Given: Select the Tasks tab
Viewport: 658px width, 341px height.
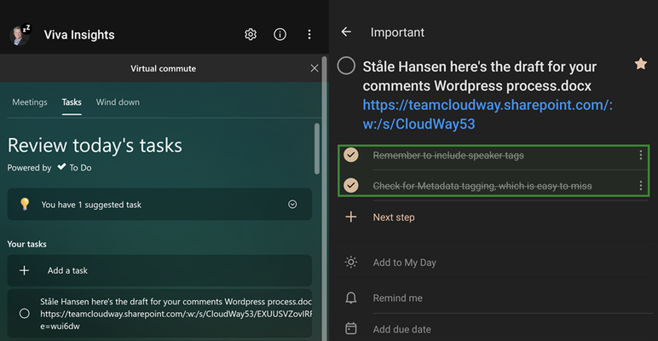Looking at the screenshot, I should pyautogui.click(x=72, y=102).
